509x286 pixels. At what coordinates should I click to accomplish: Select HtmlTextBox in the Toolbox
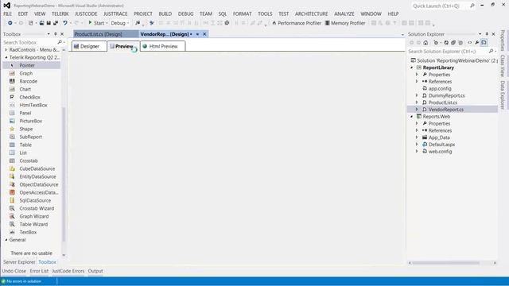[x=33, y=105]
